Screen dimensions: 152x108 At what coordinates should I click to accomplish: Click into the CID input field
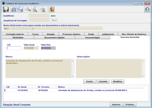[14, 48]
